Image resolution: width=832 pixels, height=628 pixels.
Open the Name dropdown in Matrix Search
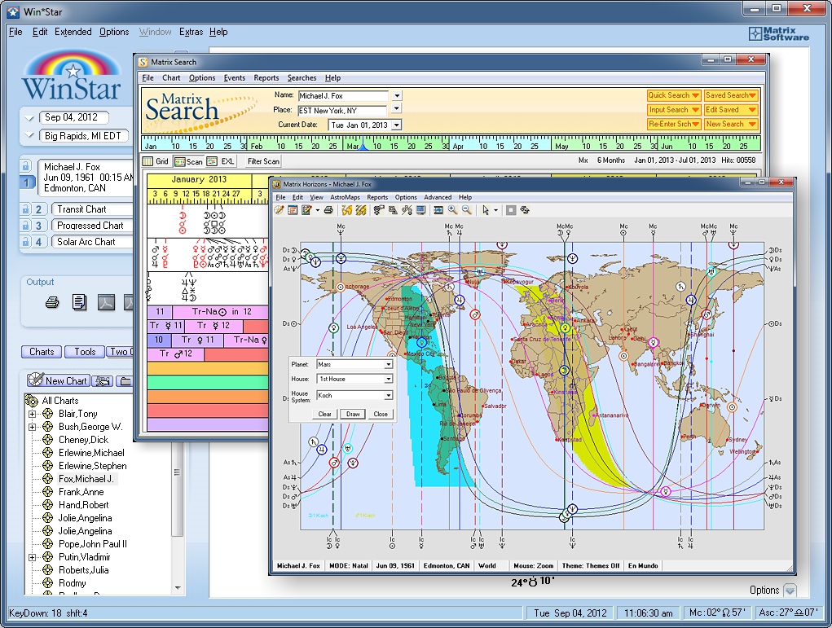pyautogui.click(x=396, y=96)
